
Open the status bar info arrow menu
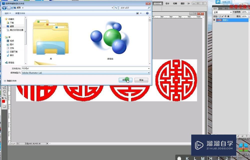[x=47, y=144]
